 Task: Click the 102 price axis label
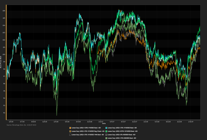4,40
